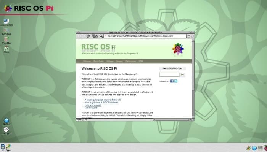This screenshot has width=267, height=152.
Task: Click the horizontal scrollbar of the NetSurf window
Action: click(172, 120)
